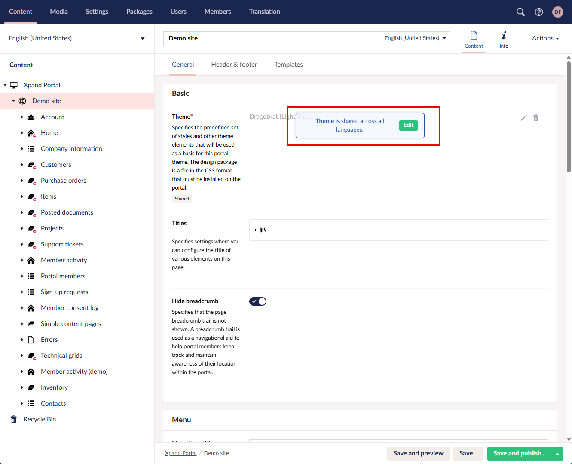Click the Demo site name field
The width and height of the screenshot is (572, 464).
click(x=271, y=38)
